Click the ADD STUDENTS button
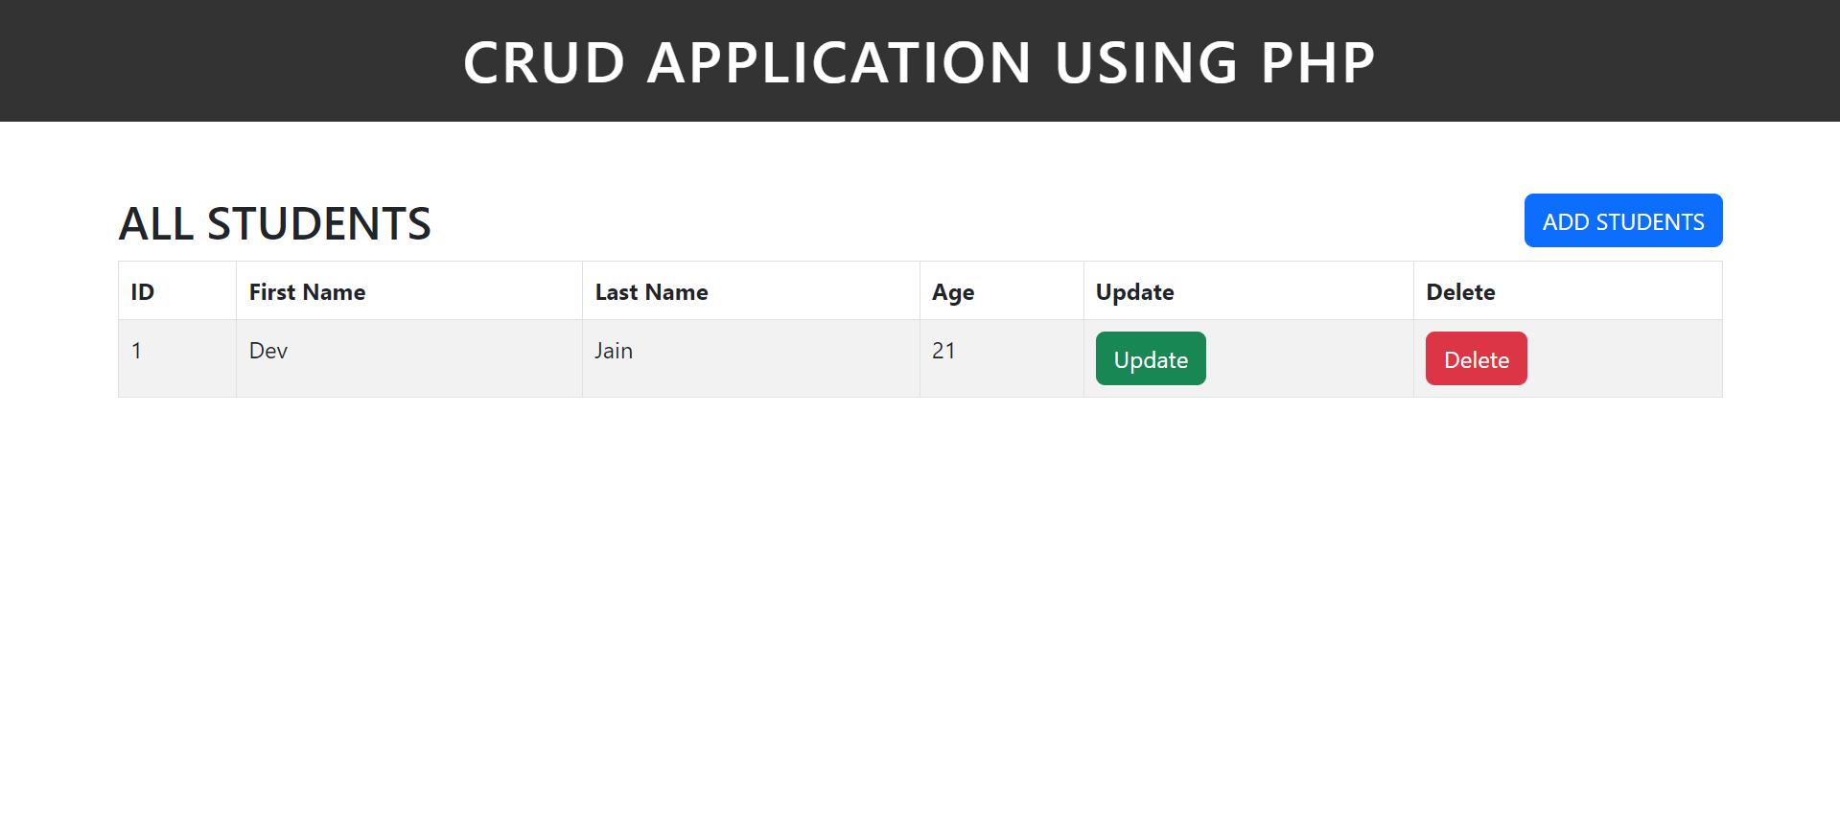Image resolution: width=1840 pixels, height=826 pixels. click(x=1622, y=220)
